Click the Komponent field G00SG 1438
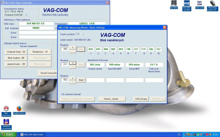This screenshot has width=220, height=137. 87,23
